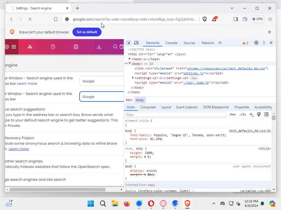Screen dimensions: 281x210
Task: Open the VPN button
Action: click(257, 19)
